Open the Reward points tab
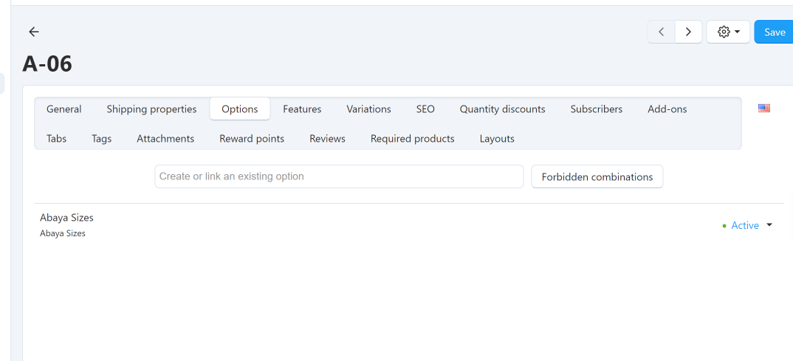793x361 pixels. pos(252,139)
